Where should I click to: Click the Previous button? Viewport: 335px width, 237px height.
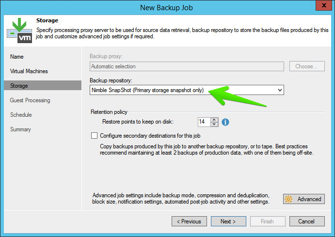click(x=189, y=221)
